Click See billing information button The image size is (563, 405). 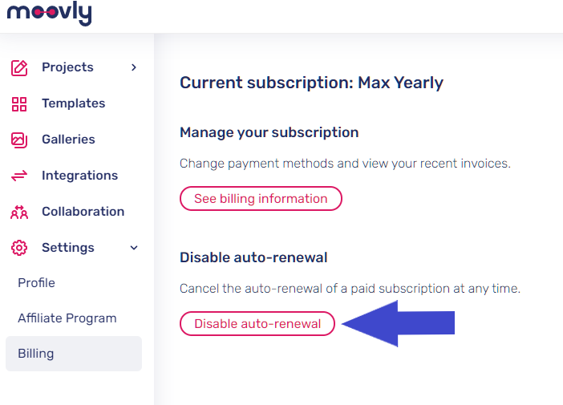pos(261,199)
